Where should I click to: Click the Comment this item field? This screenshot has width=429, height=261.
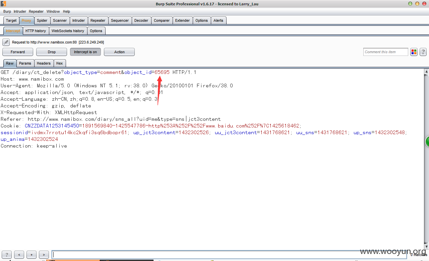tap(386, 52)
